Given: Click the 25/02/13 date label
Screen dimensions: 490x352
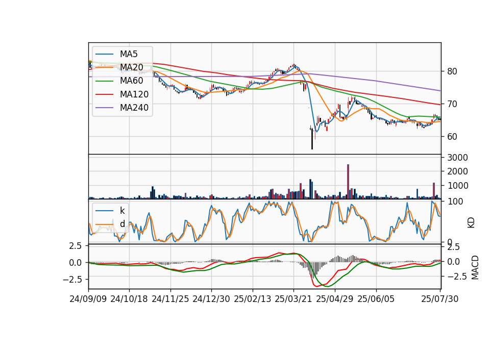Looking at the screenshot, I should coord(253,299).
